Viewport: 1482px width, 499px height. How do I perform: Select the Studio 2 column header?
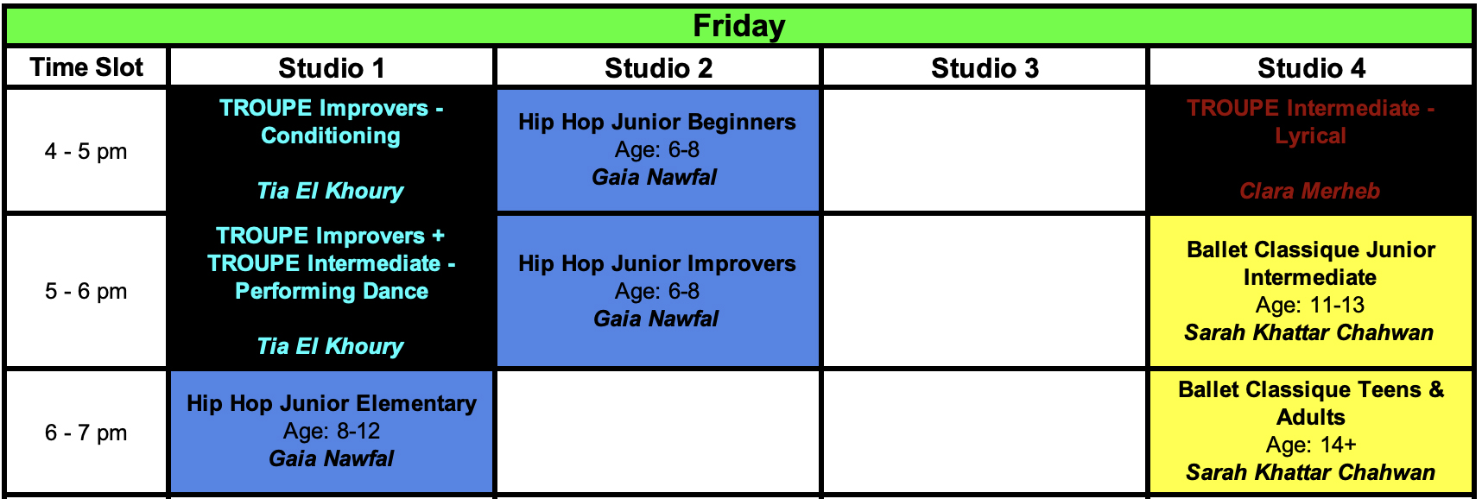658,67
